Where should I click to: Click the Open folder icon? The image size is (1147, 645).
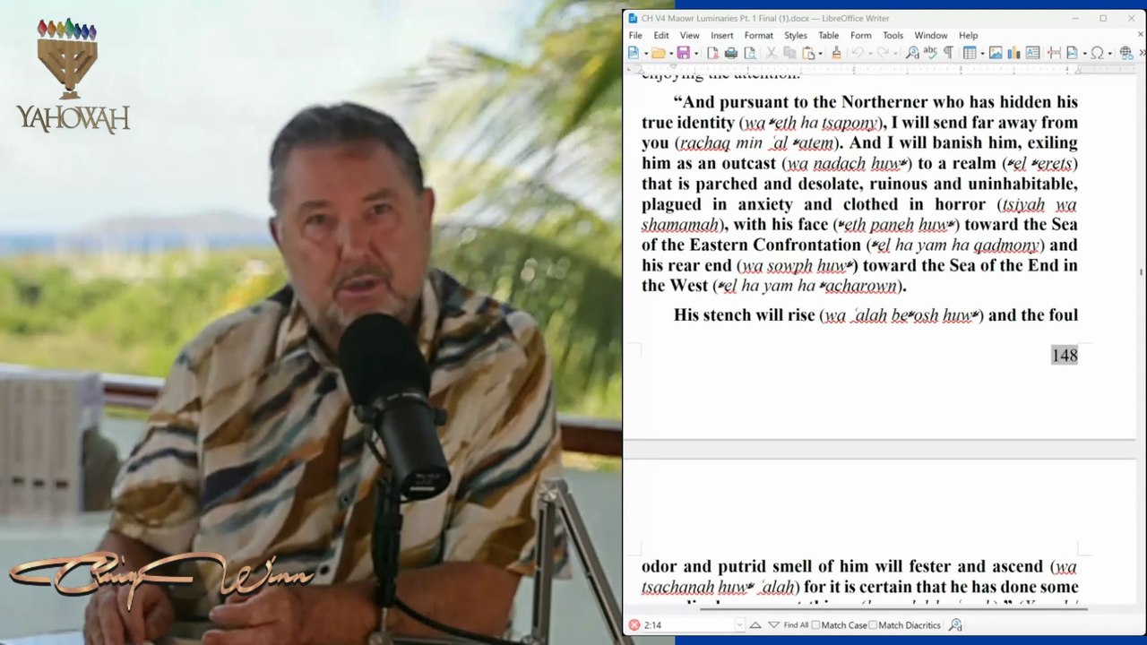click(658, 53)
